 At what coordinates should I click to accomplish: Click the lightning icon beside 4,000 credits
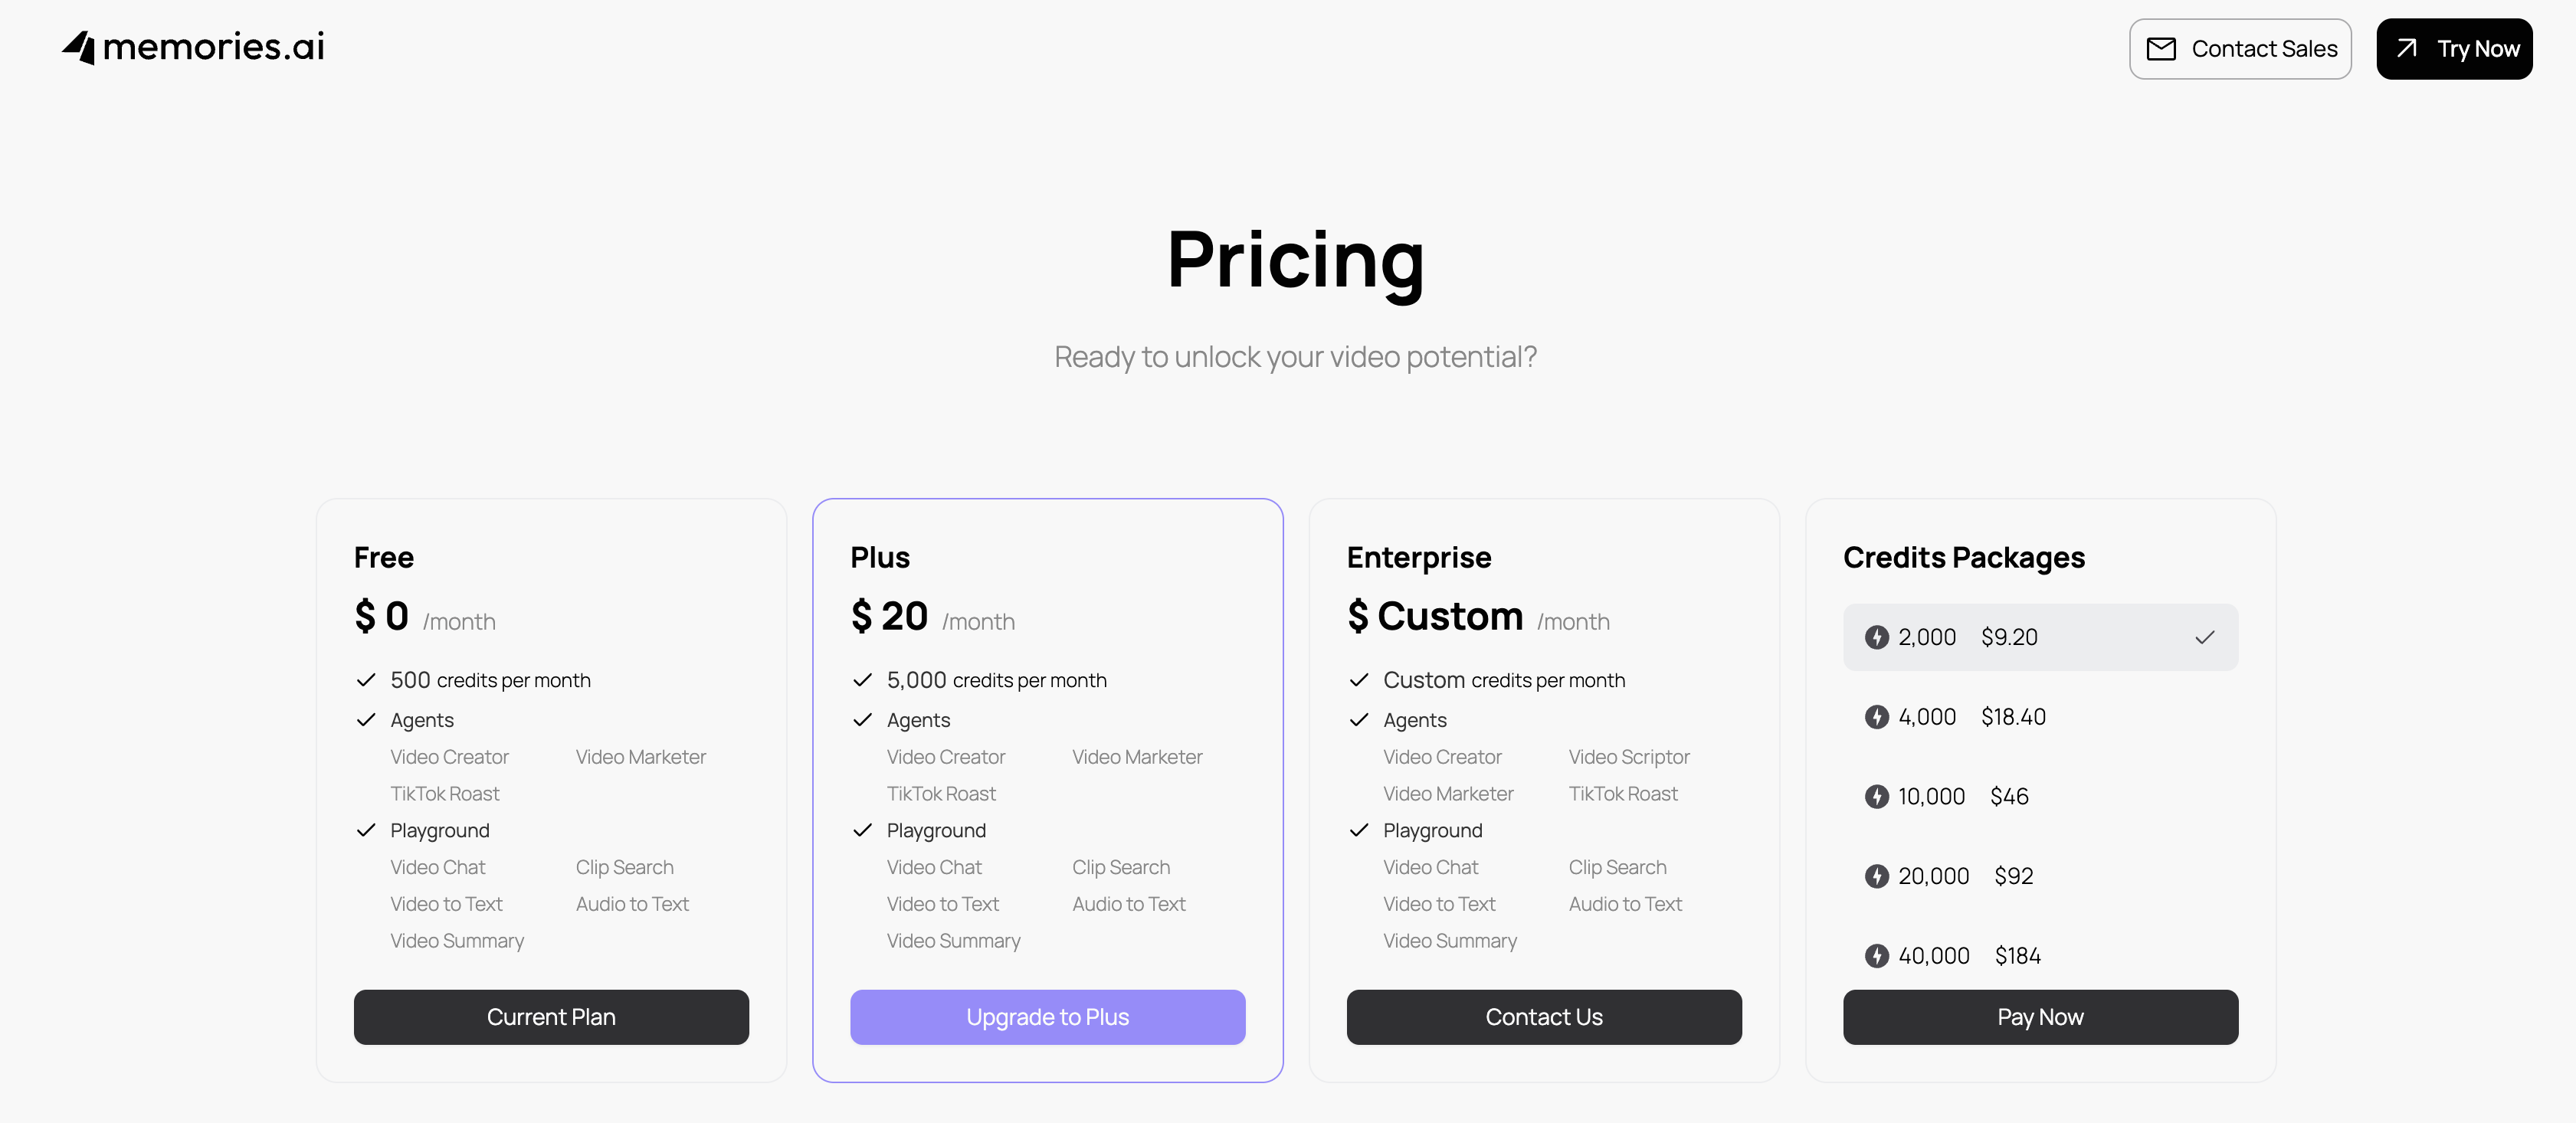[x=1876, y=717]
